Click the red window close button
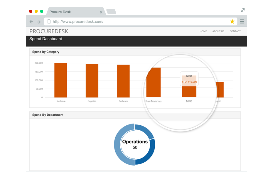The width and height of the screenshot is (268, 177). [31, 11]
